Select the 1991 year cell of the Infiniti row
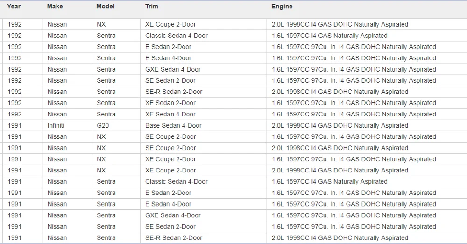The height and width of the screenshot is (244, 467). [x=14, y=125]
